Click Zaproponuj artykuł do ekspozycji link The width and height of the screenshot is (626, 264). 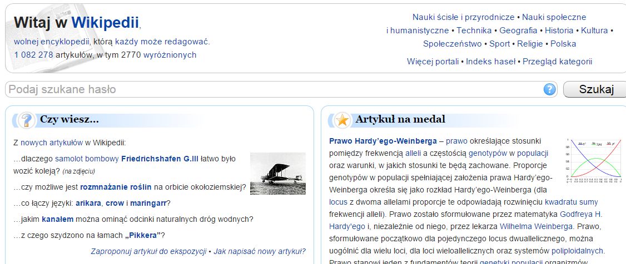pyautogui.click(x=148, y=251)
